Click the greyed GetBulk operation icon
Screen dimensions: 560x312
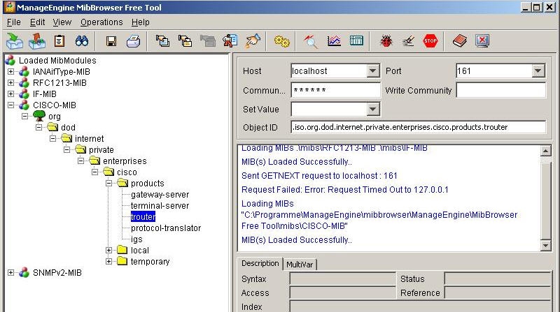pos(207,41)
